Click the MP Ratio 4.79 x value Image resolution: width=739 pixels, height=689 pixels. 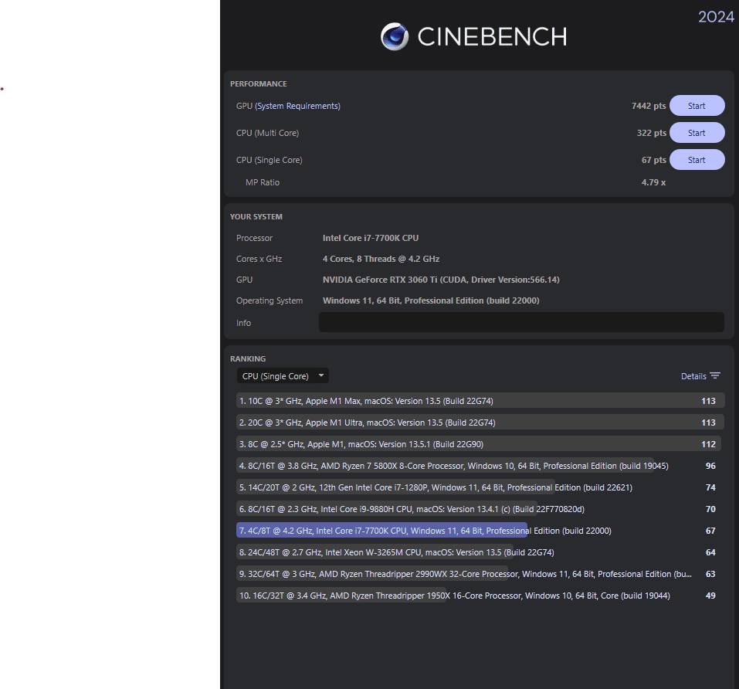pos(653,182)
